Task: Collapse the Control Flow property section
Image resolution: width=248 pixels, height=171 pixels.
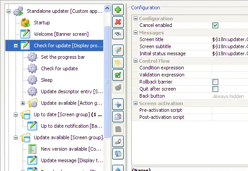Action: pos(135,61)
